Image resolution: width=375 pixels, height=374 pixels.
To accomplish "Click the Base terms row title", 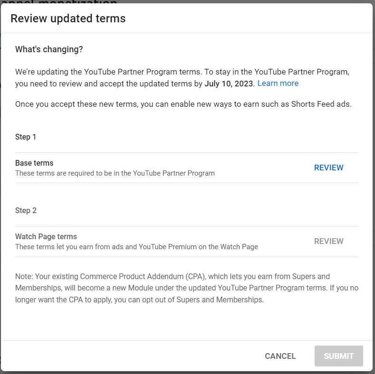I will coord(34,163).
